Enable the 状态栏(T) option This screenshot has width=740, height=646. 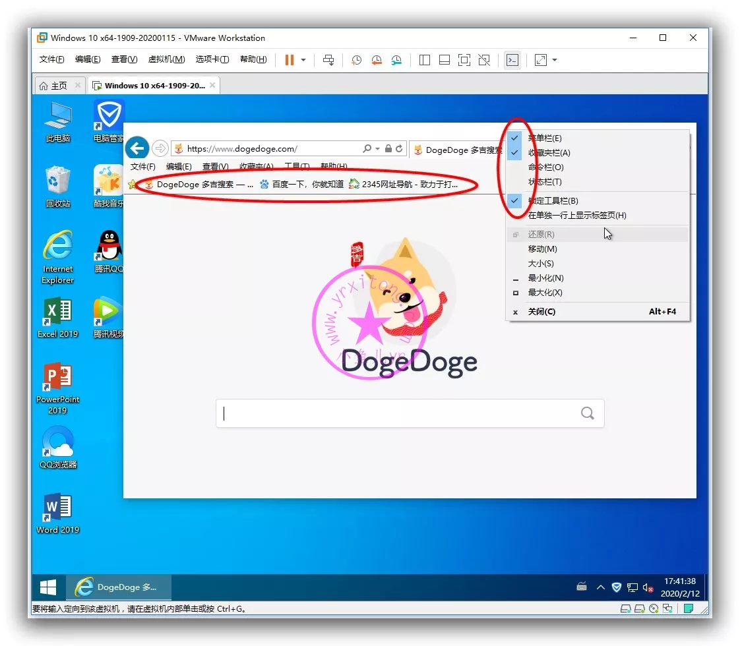(x=545, y=182)
